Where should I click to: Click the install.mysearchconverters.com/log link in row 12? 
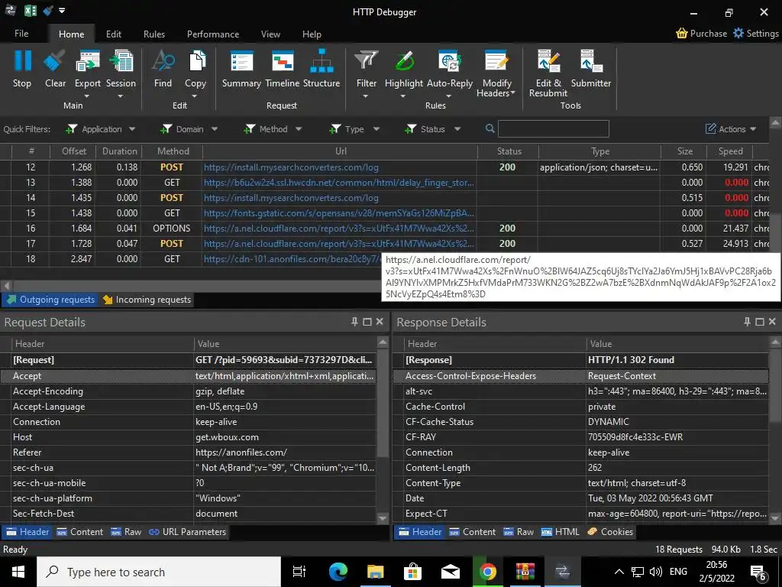click(291, 167)
